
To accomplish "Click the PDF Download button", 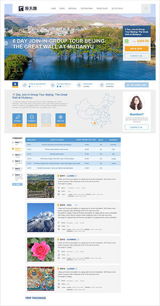I will point(137,85).
